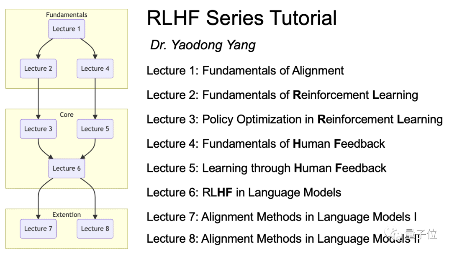452x254 pixels.
Task: Select the Lecture 6 flowchart box
Action: pyautogui.click(x=67, y=168)
